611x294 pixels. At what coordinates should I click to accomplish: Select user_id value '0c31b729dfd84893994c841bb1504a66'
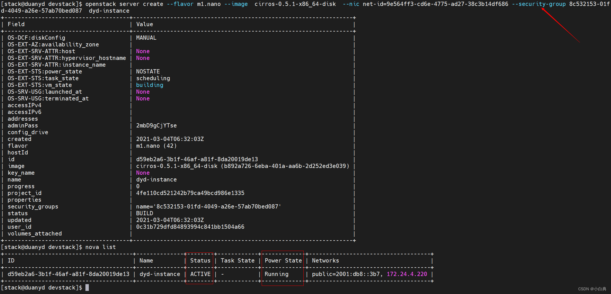190,227
